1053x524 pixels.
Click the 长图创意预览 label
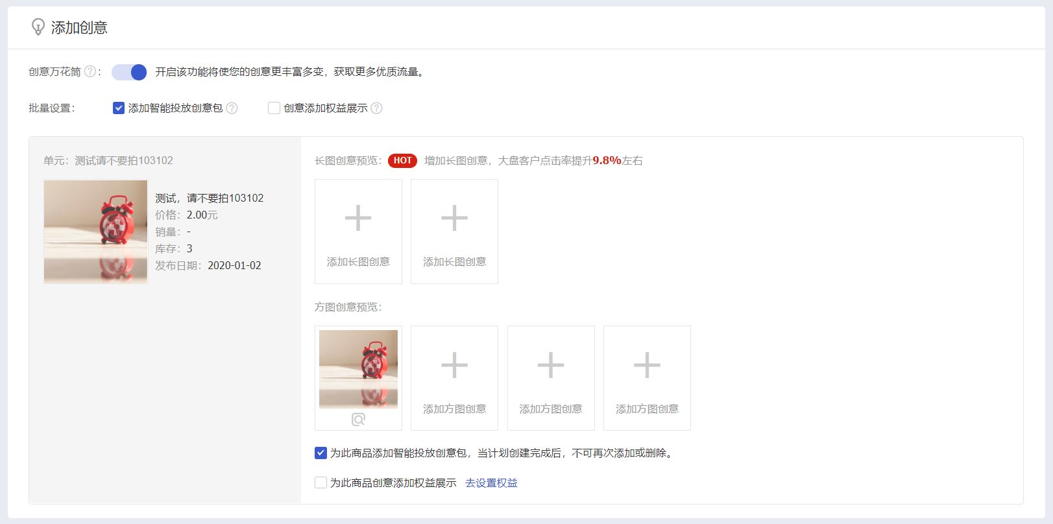(348, 160)
